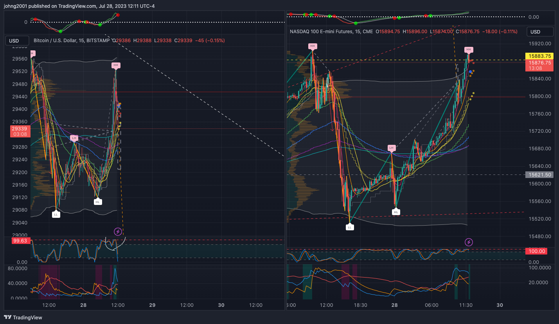
Task: Click 29560 on the Bitcoin price axis
Action: click(20, 59)
